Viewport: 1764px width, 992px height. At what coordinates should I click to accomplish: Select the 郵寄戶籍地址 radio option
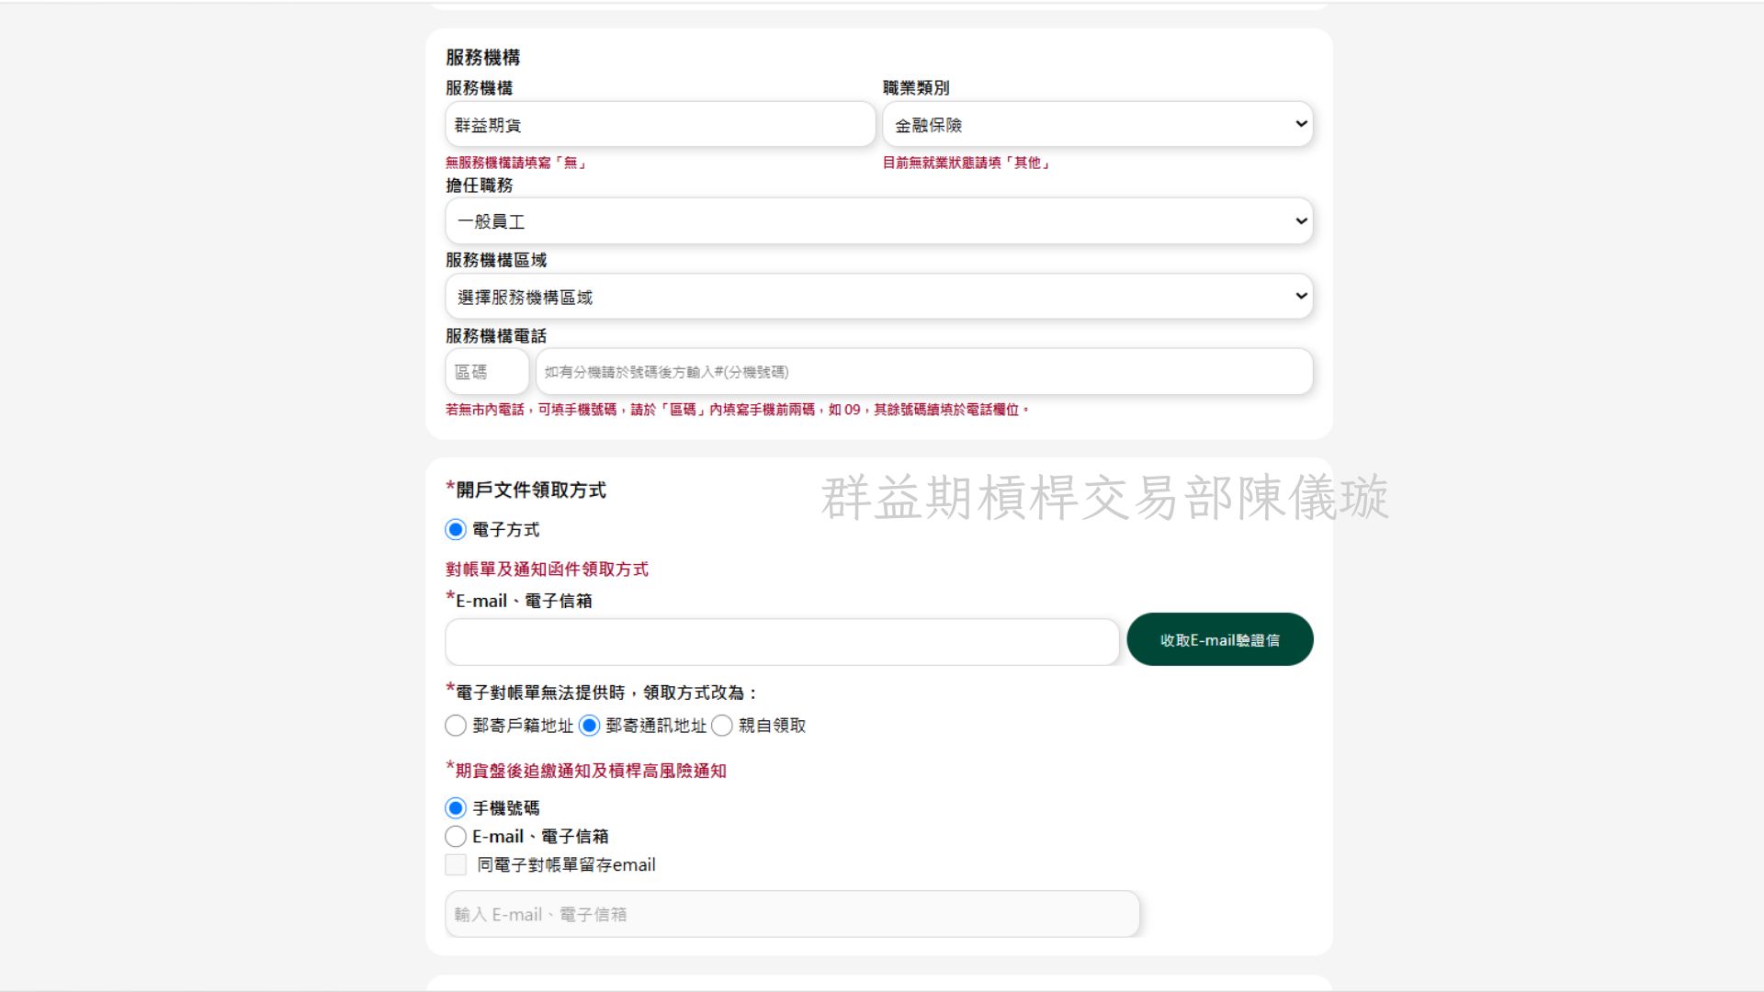tap(456, 726)
